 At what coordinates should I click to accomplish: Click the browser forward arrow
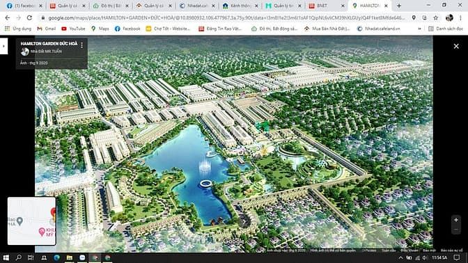pos(19,18)
